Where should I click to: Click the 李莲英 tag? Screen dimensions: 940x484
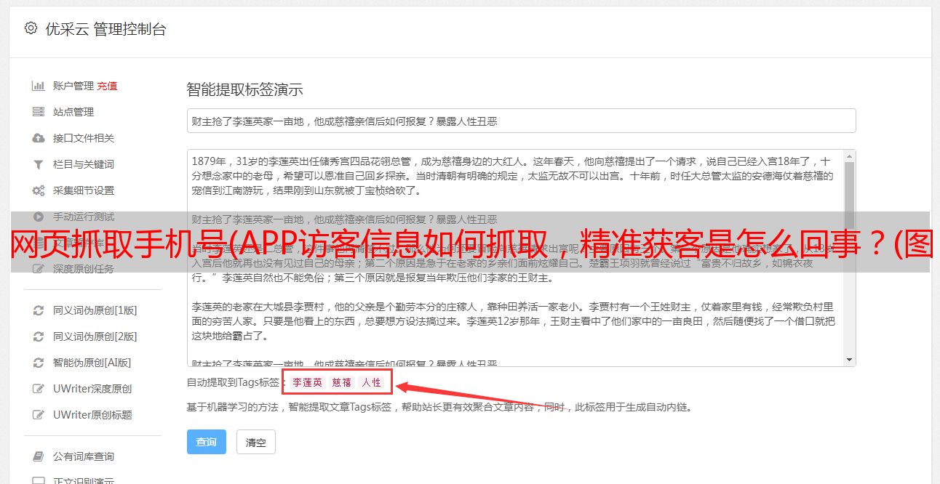[308, 382]
